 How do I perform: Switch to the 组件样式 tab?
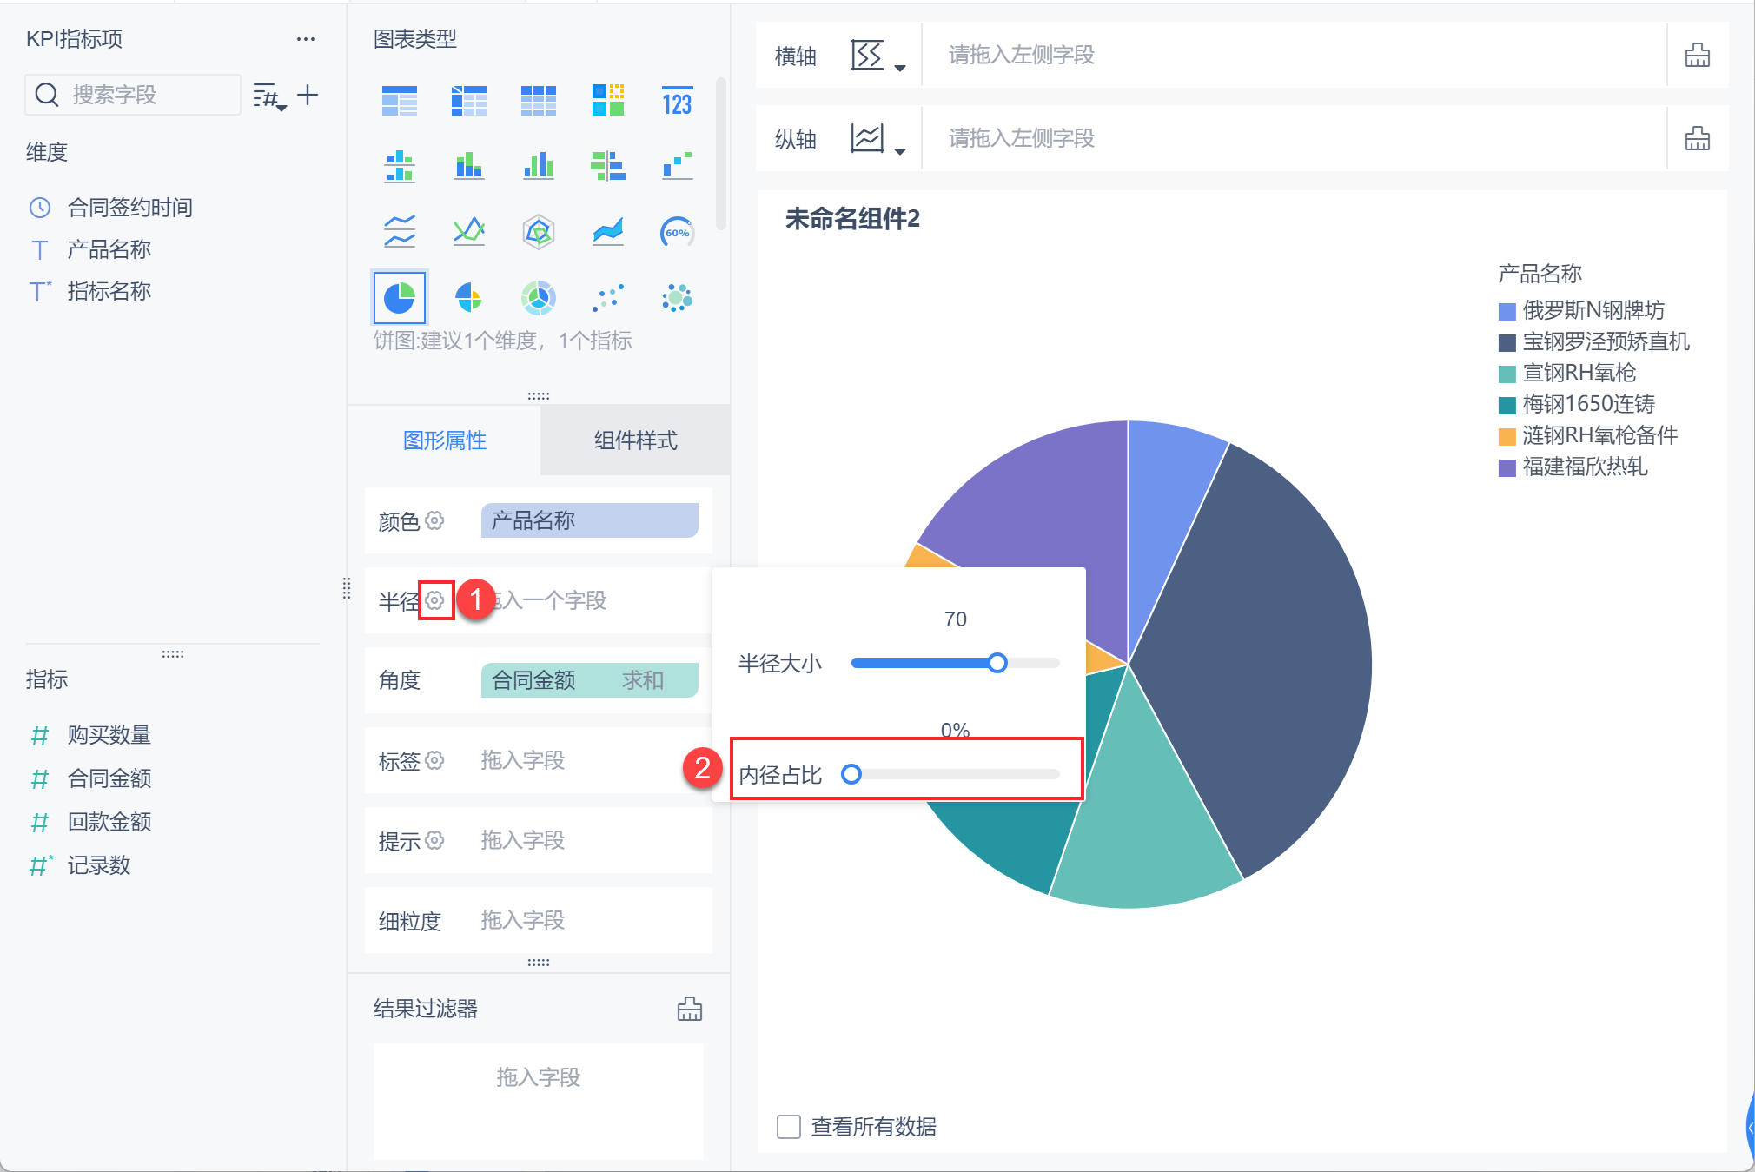635,440
